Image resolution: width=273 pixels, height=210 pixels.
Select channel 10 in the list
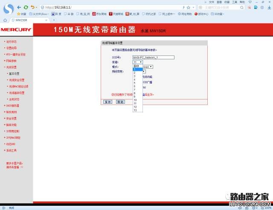click(x=137, y=100)
